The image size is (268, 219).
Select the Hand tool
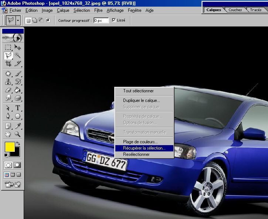click(x=8, y=134)
